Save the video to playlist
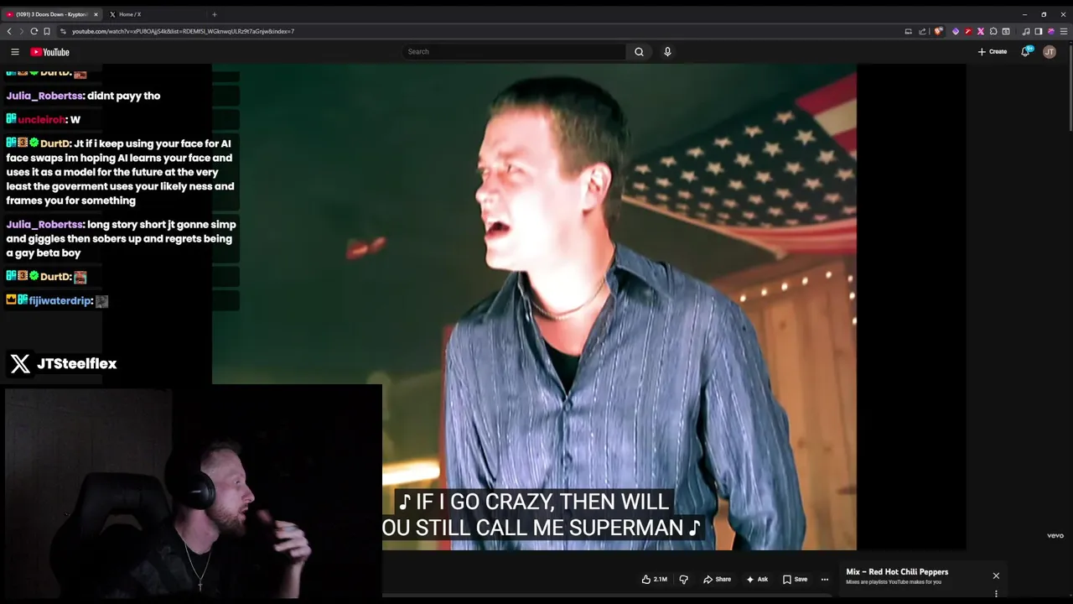This screenshot has height=604, width=1073. click(795, 579)
